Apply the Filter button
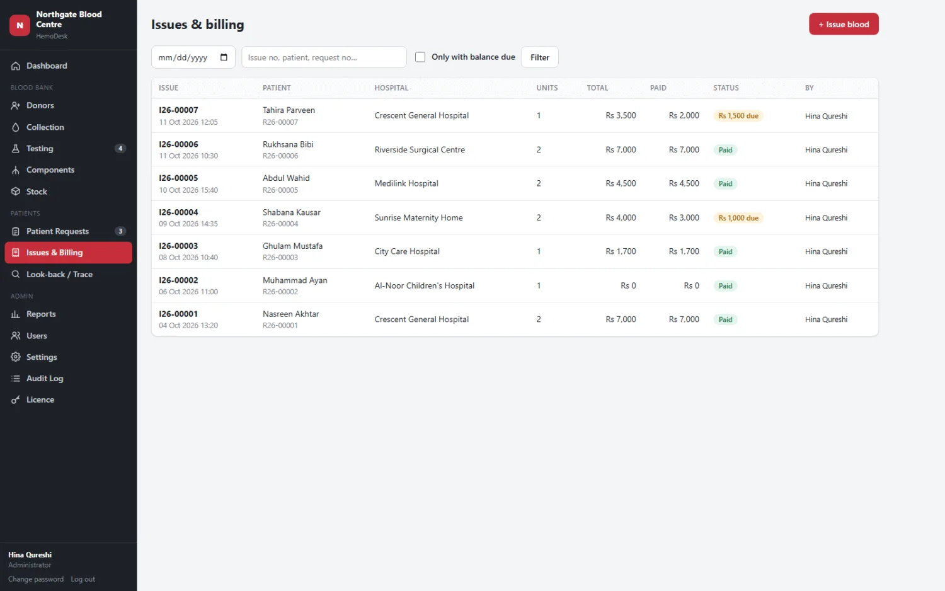945x591 pixels. [540, 57]
